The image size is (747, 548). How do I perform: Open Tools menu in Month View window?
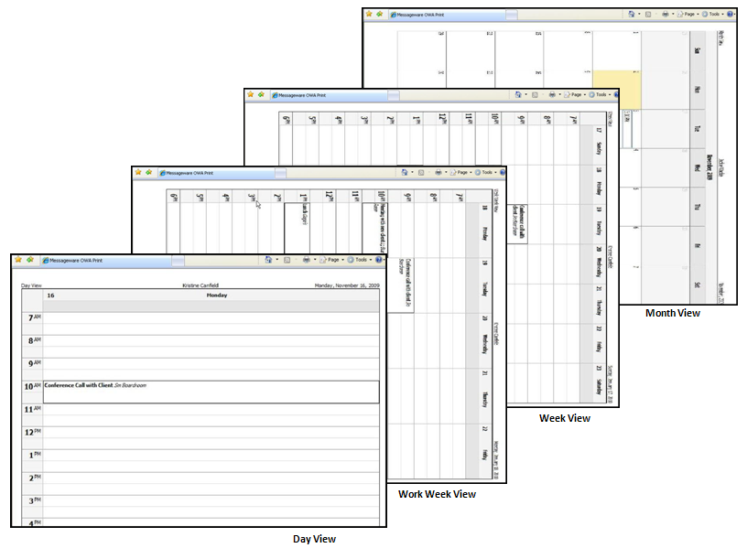[713, 15]
